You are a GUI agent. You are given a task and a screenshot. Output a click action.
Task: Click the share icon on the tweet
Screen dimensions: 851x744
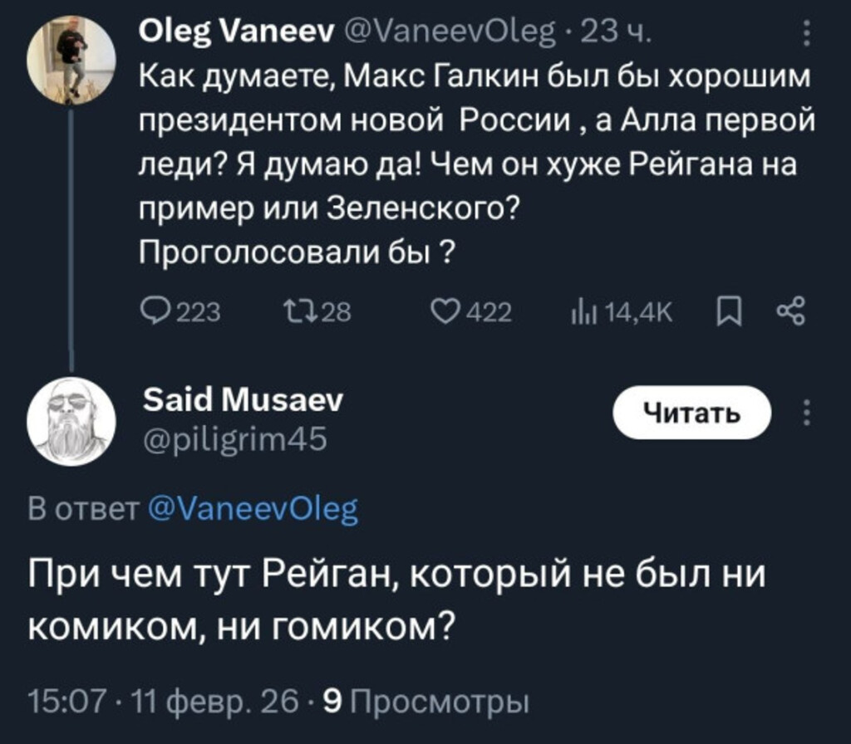(x=790, y=311)
